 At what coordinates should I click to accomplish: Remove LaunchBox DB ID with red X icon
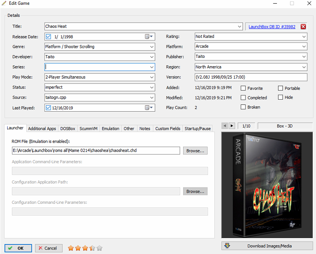click(303, 27)
